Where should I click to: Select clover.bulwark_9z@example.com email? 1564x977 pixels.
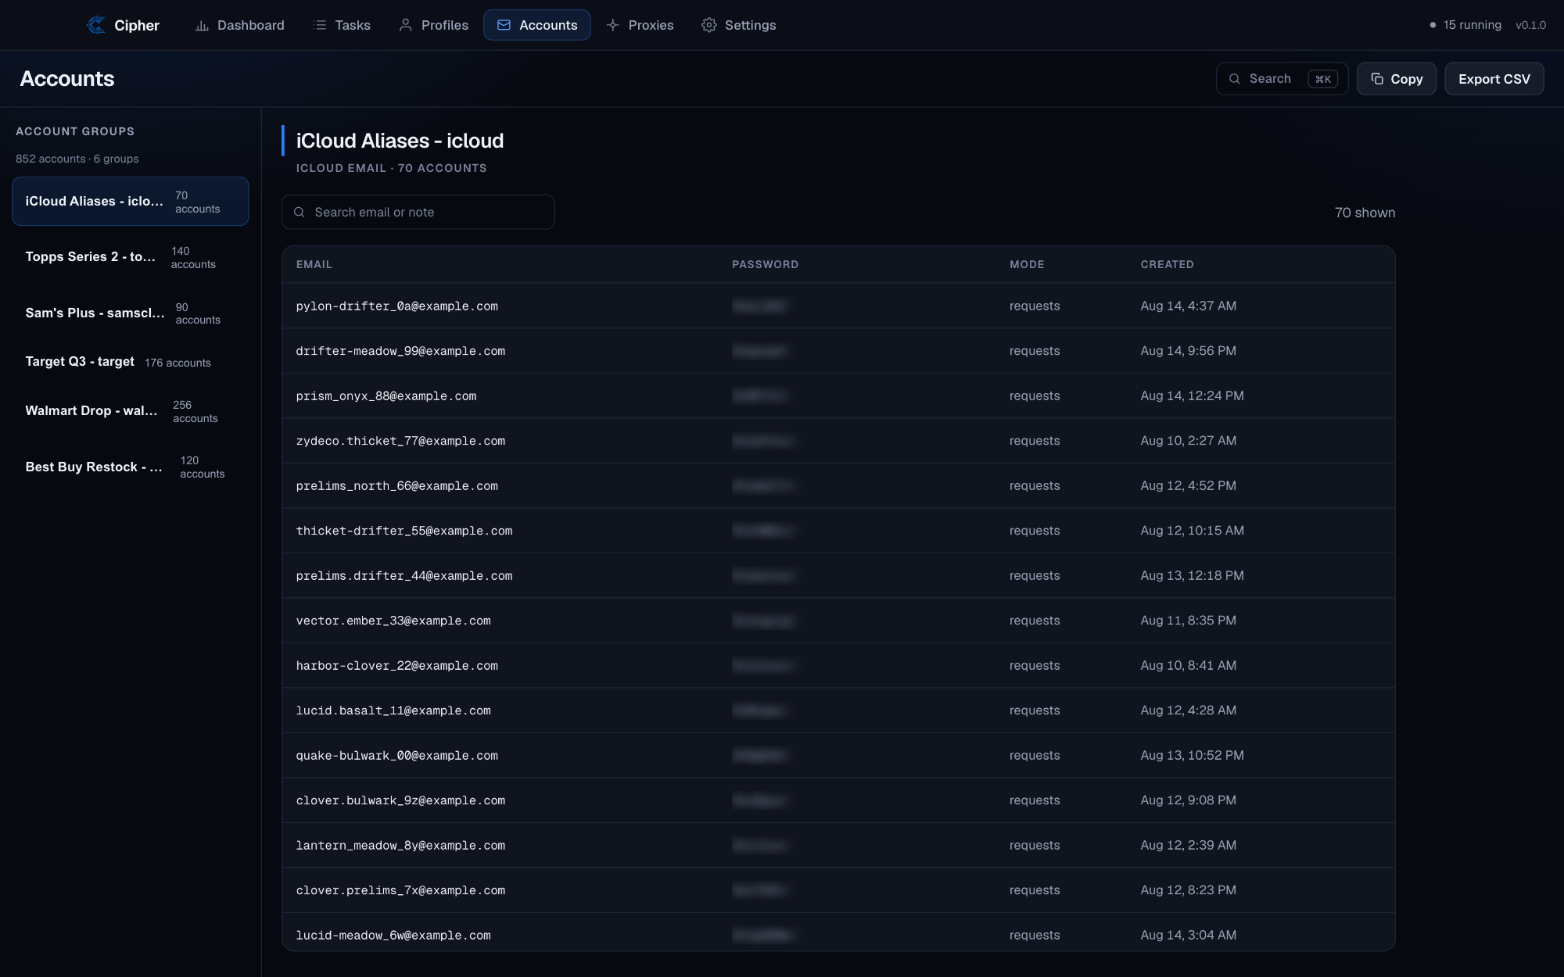coord(400,800)
